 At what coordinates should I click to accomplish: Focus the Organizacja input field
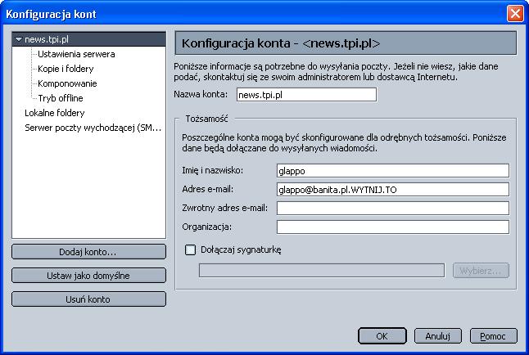(392, 227)
